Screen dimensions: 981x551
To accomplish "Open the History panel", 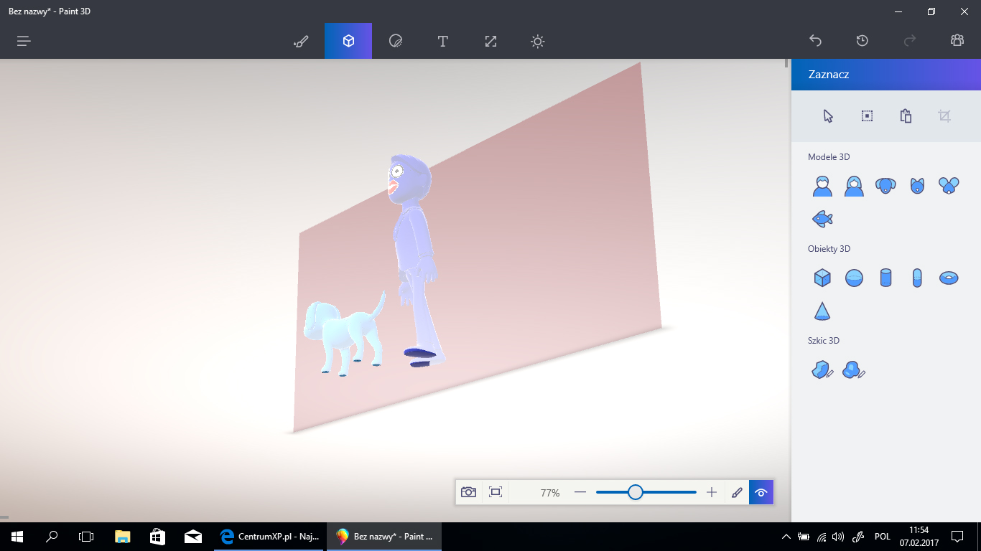I will (863, 41).
